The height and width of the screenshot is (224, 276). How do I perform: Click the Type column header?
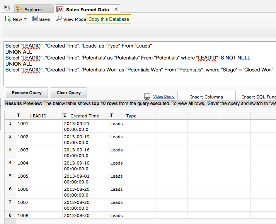(131, 116)
